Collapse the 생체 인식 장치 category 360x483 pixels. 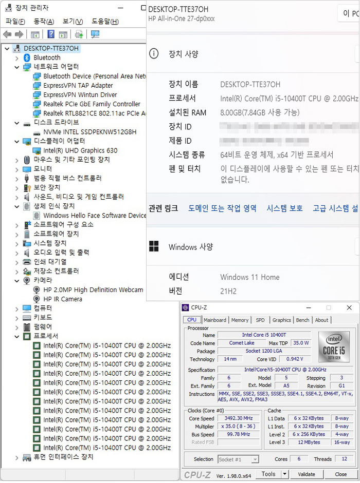[17, 206]
